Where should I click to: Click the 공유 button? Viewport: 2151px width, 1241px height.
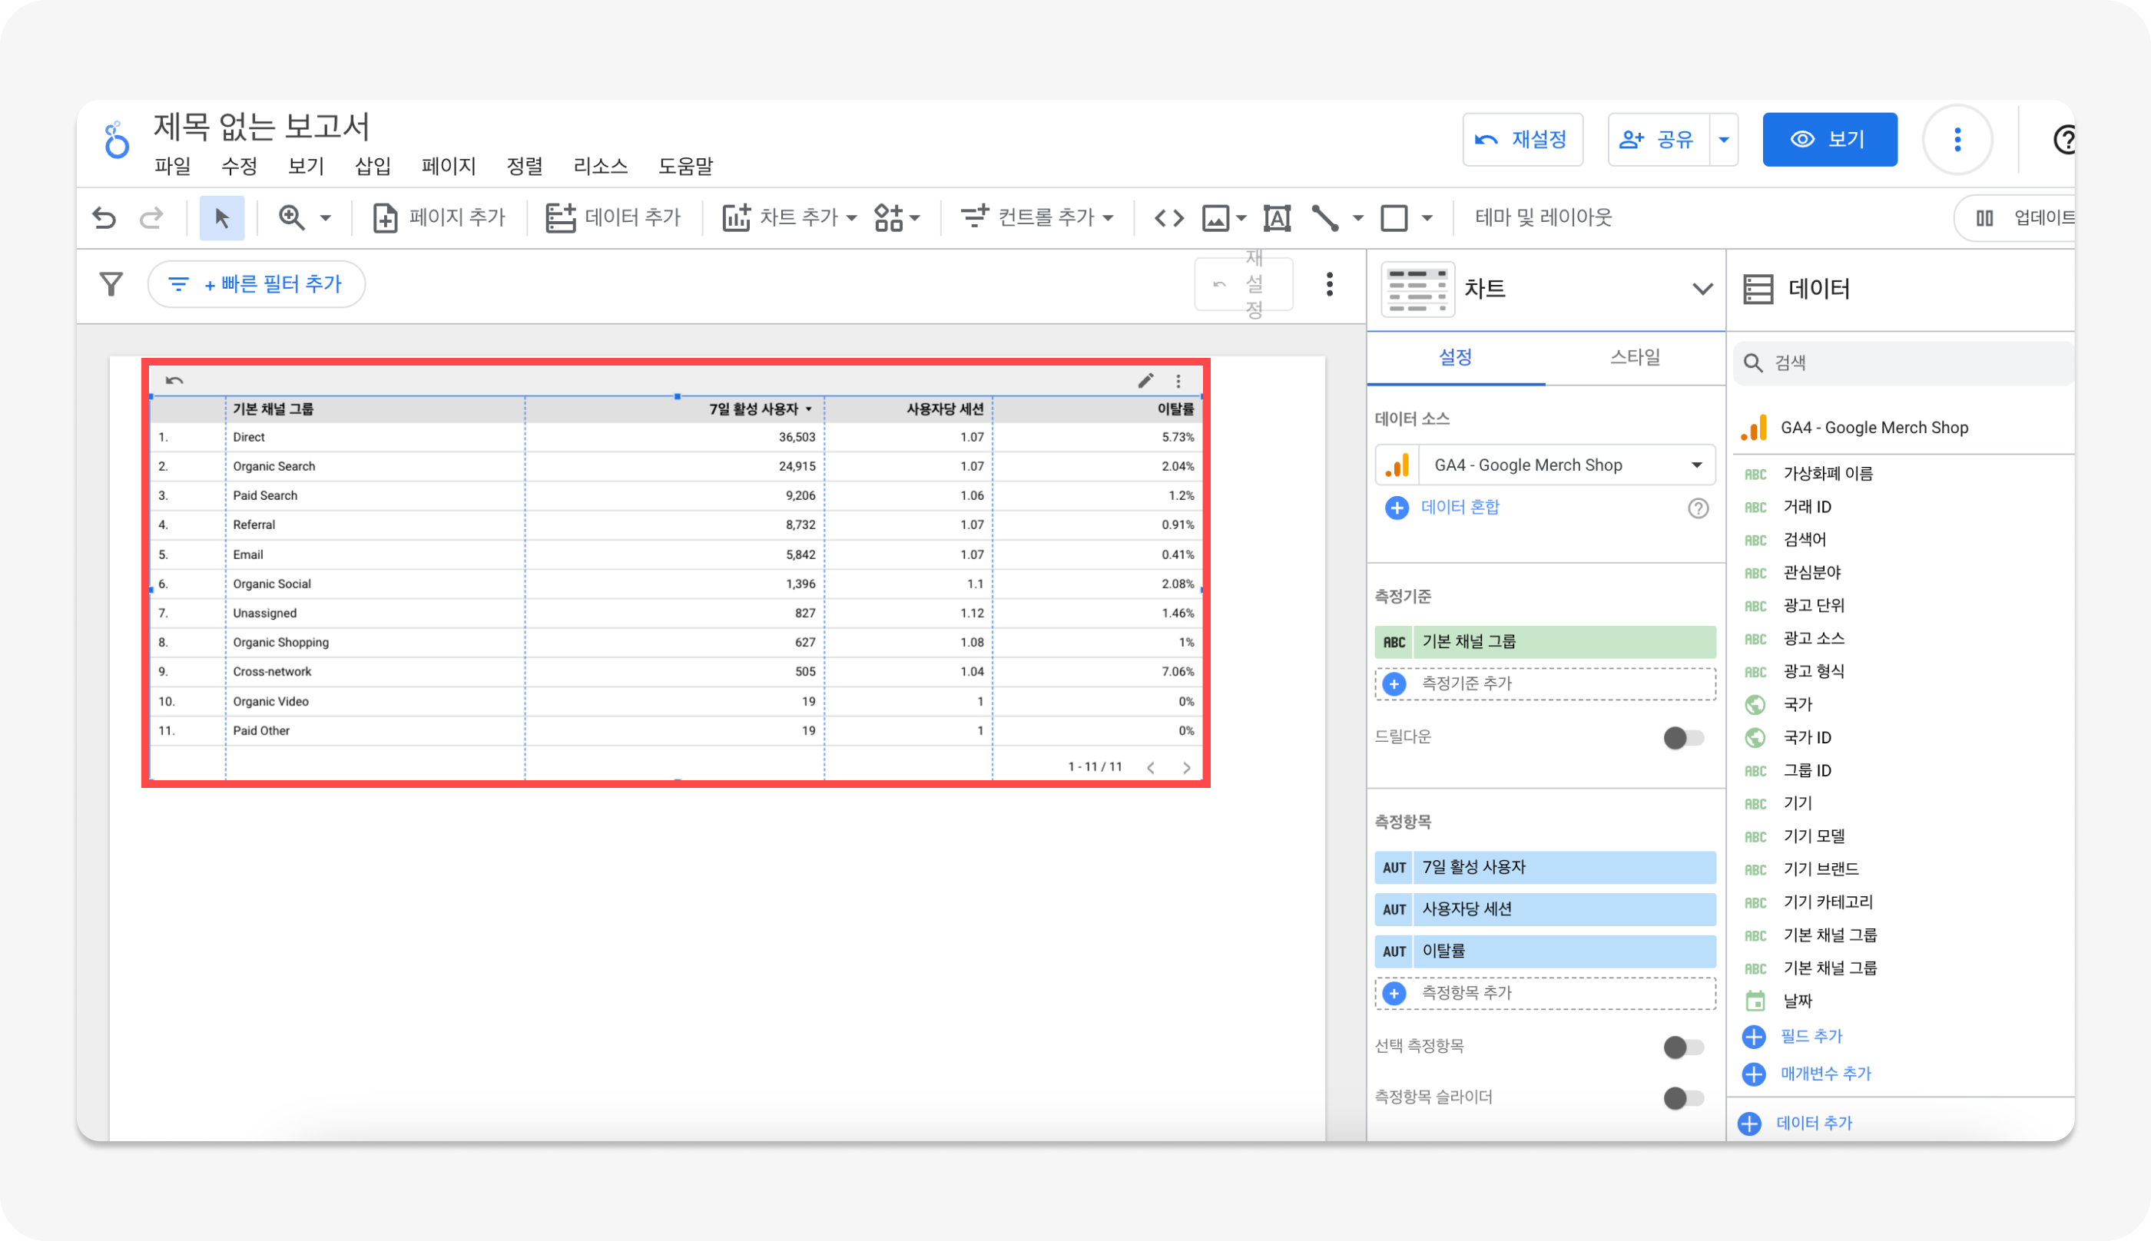[1659, 140]
